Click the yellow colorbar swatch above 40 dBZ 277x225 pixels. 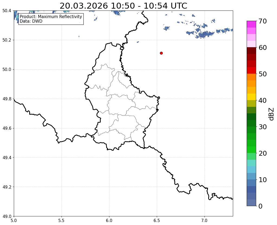(x=251, y=97)
